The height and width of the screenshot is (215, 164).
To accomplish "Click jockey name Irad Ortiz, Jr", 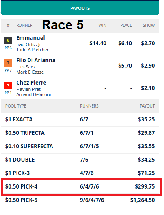I will pos(29,44).
